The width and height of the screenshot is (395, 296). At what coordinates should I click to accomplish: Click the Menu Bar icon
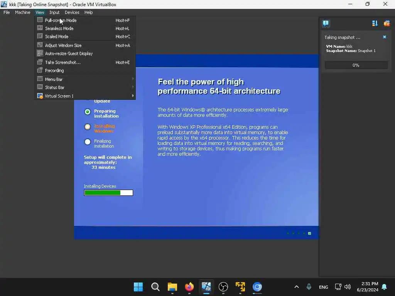click(x=40, y=79)
